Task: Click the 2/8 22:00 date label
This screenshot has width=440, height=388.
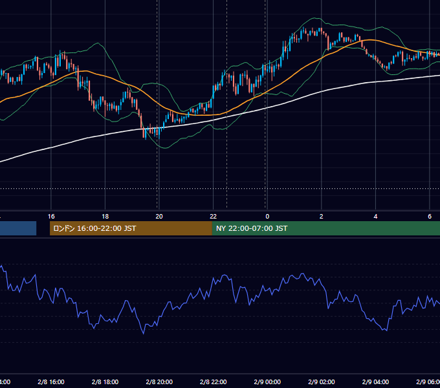Action: [214, 382]
